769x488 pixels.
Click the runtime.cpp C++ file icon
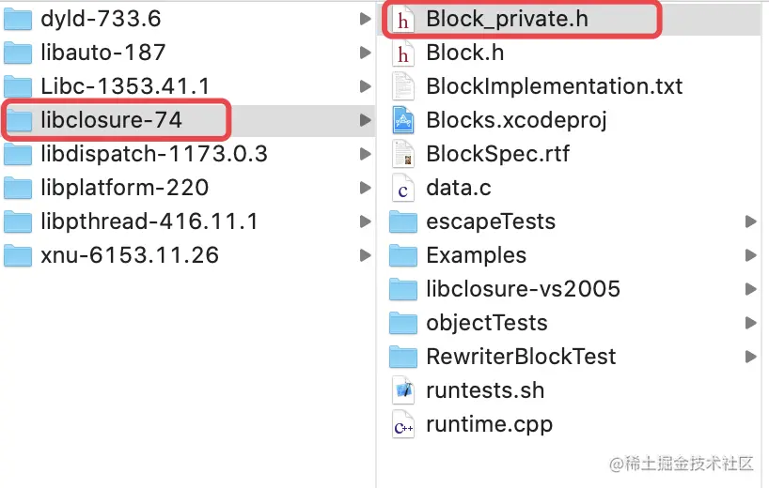[x=403, y=424]
